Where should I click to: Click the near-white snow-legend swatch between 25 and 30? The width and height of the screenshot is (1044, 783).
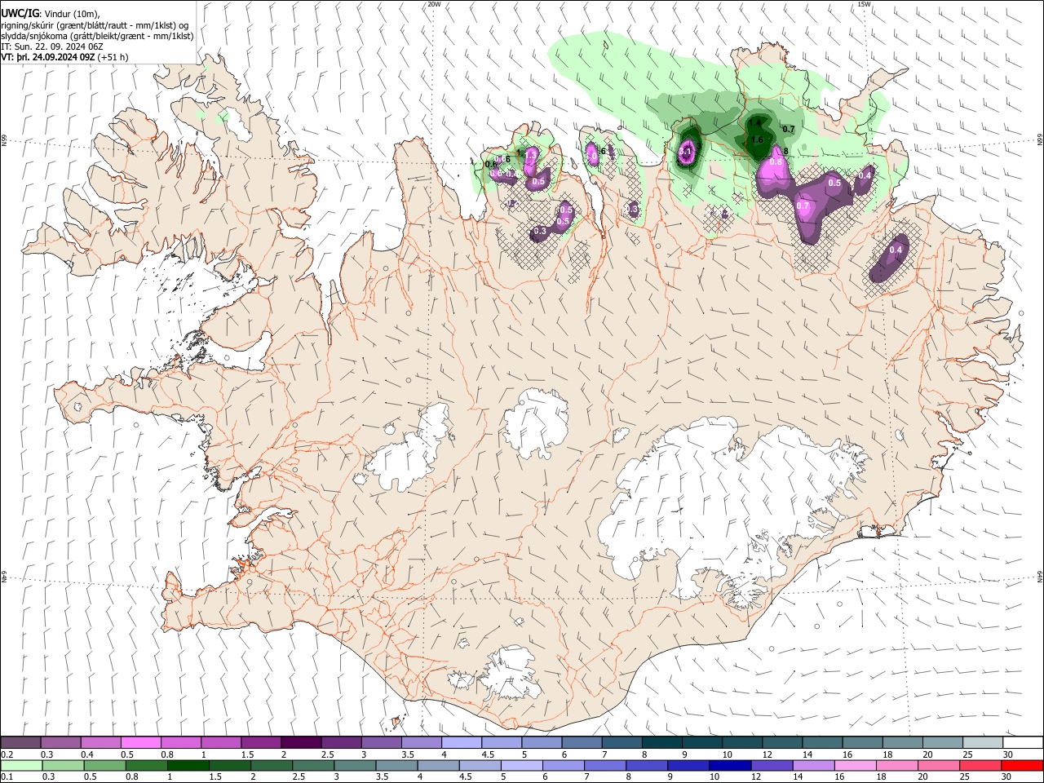(983, 743)
